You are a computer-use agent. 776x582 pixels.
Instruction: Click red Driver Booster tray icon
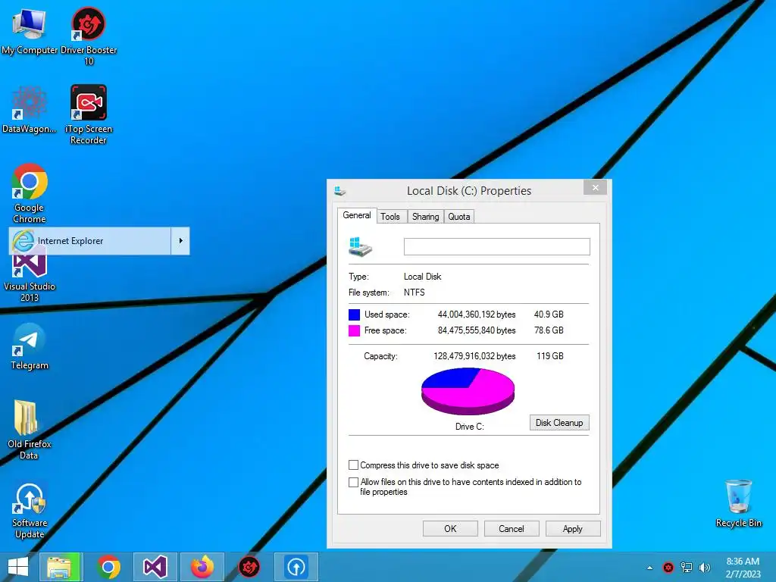pyautogui.click(x=668, y=568)
